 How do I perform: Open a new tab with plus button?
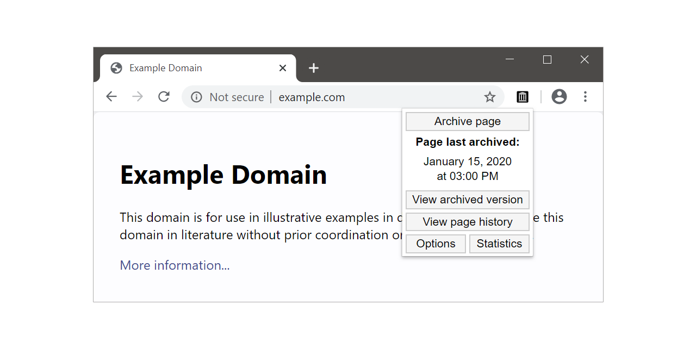(x=314, y=68)
